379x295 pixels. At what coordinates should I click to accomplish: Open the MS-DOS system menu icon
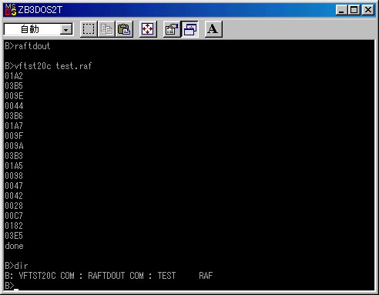pyautogui.click(x=11, y=10)
